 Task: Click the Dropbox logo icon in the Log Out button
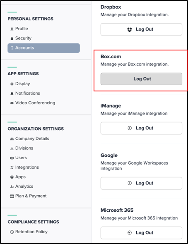coord(130,29)
